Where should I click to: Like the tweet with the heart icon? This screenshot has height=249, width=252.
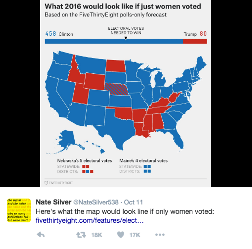tap(121, 235)
